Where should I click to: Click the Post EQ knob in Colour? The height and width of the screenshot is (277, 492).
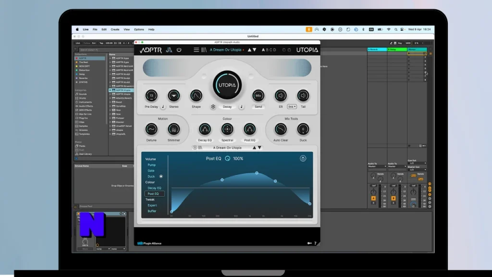249,129
